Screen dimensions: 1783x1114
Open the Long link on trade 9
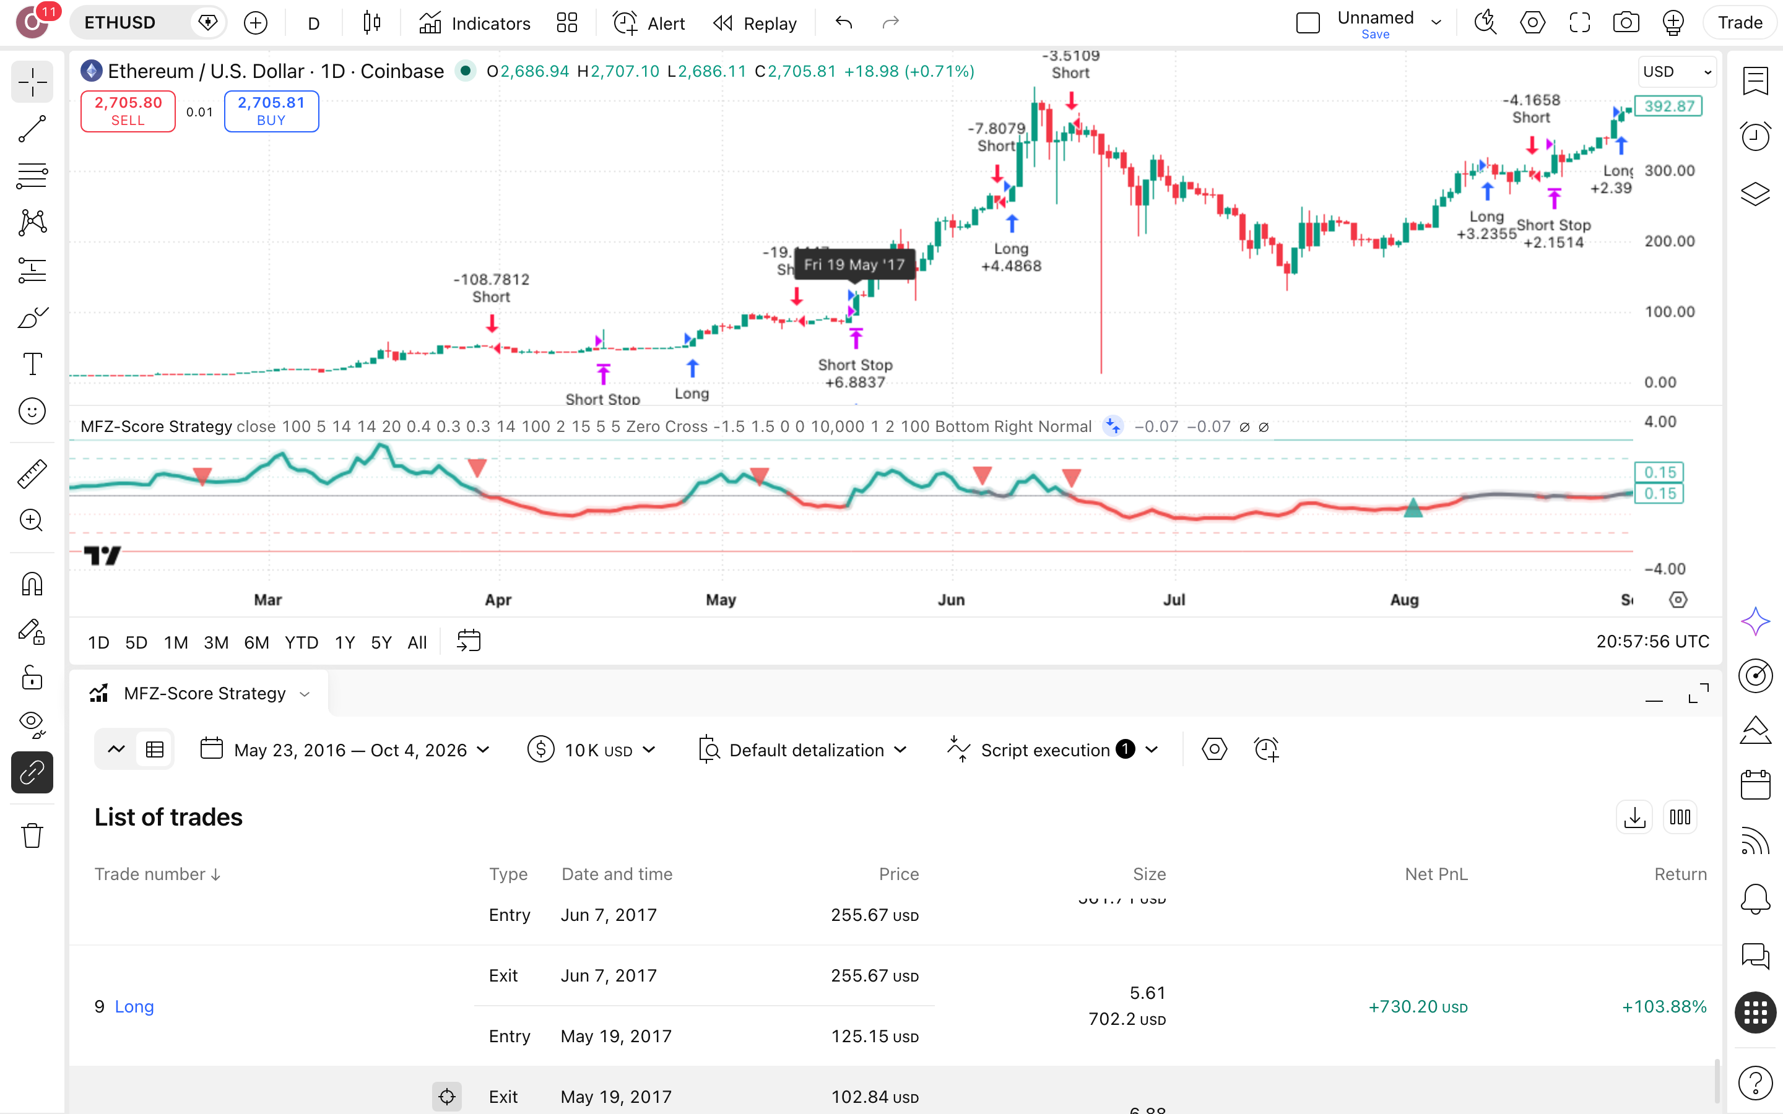pos(134,1006)
